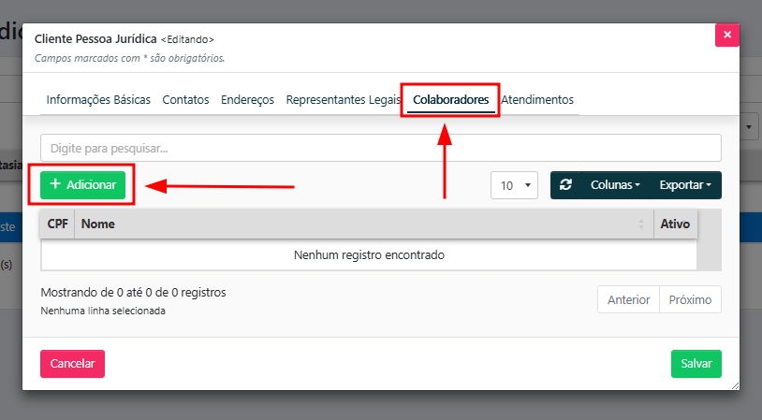Click the Próximo pagination button

click(690, 299)
